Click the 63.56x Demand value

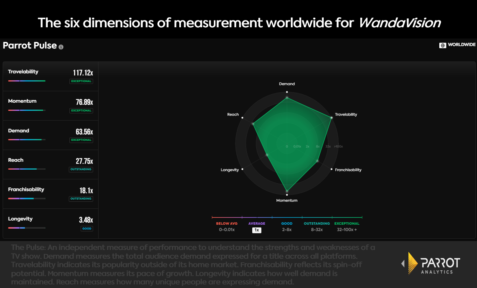(x=84, y=132)
